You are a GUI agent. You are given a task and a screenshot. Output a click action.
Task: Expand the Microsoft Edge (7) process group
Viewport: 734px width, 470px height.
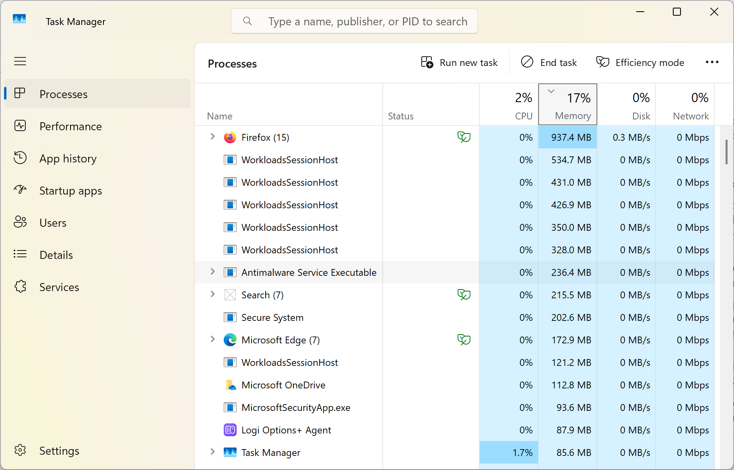click(213, 339)
